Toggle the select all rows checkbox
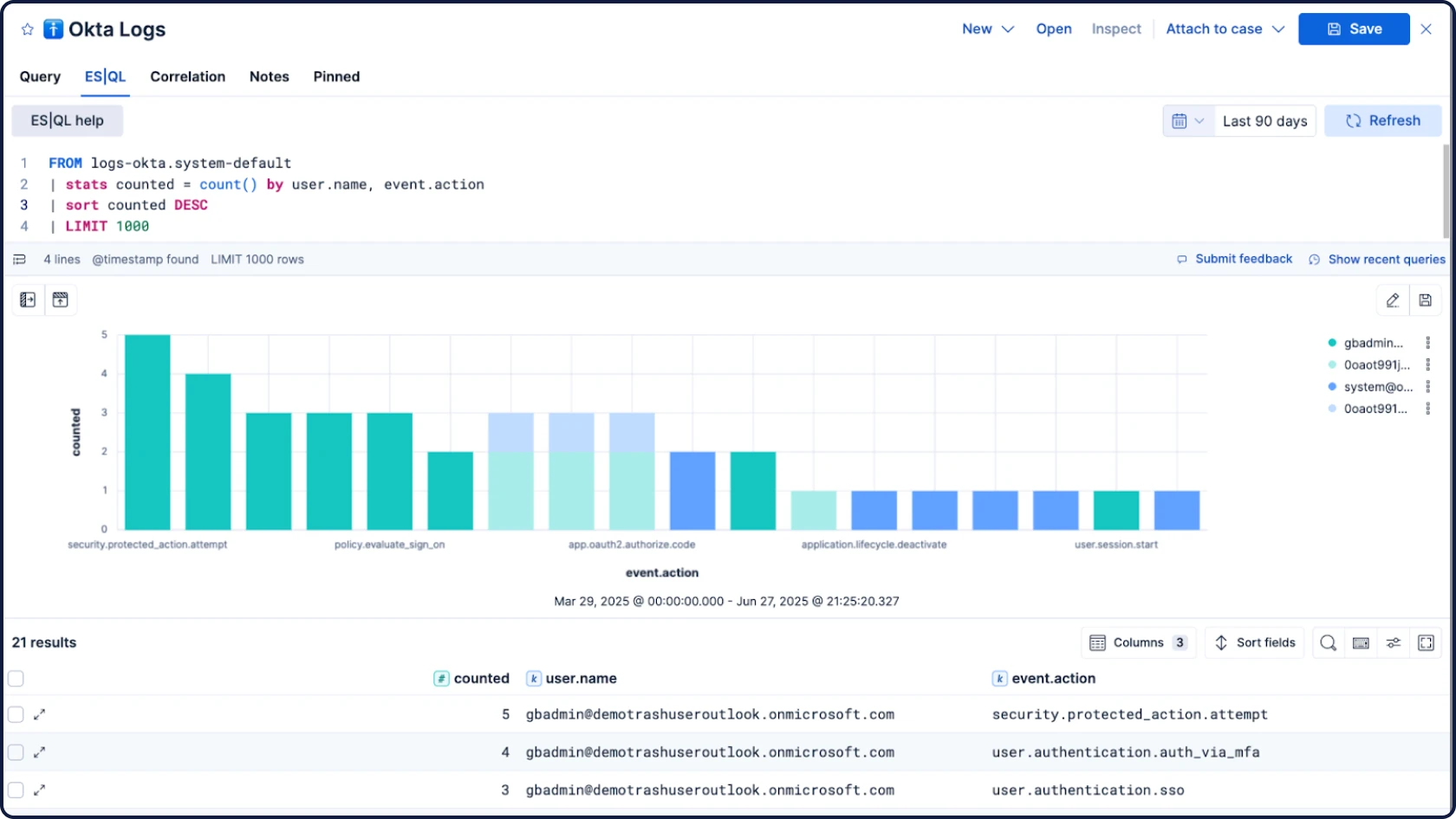 pos(16,679)
